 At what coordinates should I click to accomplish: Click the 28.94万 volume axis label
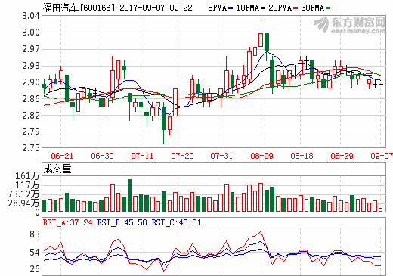point(23,203)
